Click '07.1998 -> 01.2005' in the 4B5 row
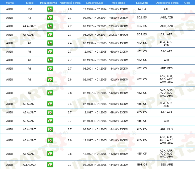Viewport: 195px width, 169px height. point(95,104)
